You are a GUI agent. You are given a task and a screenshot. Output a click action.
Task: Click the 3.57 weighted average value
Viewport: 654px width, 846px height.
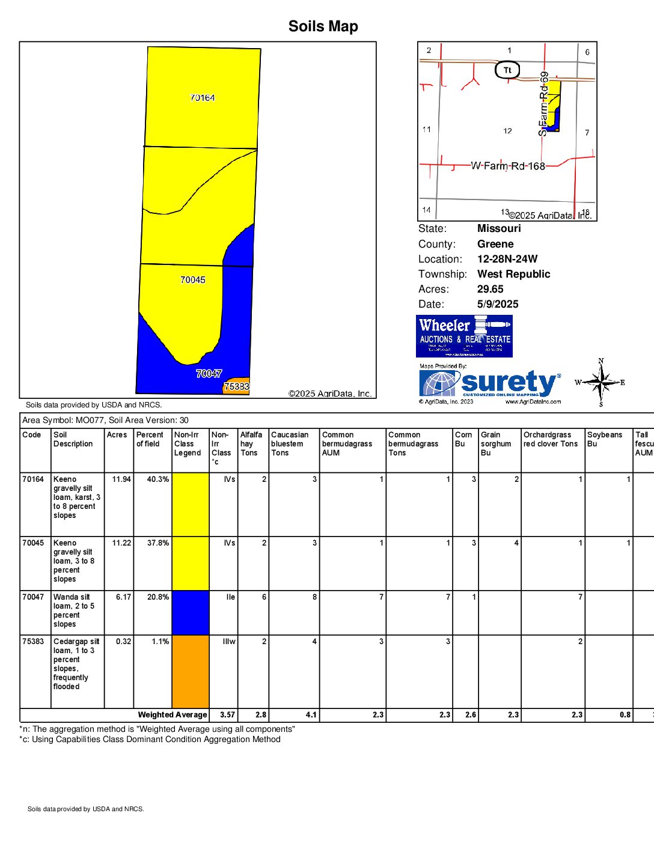(x=228, y=715)
